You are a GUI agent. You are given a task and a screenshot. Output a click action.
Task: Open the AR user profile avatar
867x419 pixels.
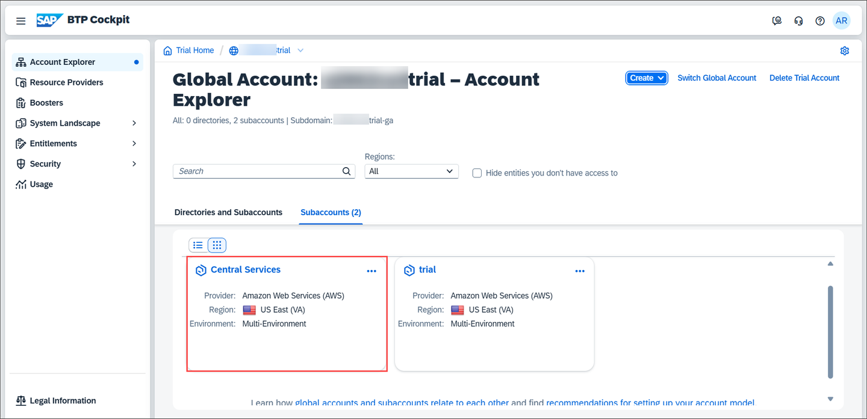pyautogui.click(x=842, y=20)
